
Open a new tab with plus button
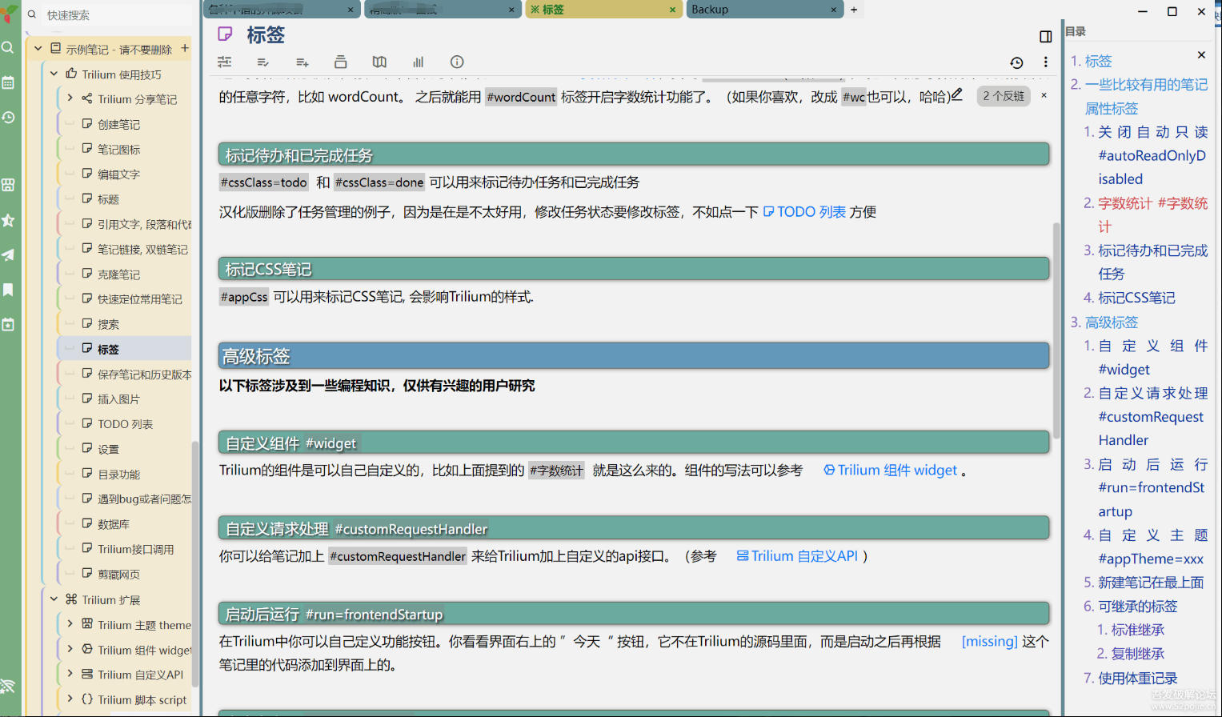[x=854, y=10]
